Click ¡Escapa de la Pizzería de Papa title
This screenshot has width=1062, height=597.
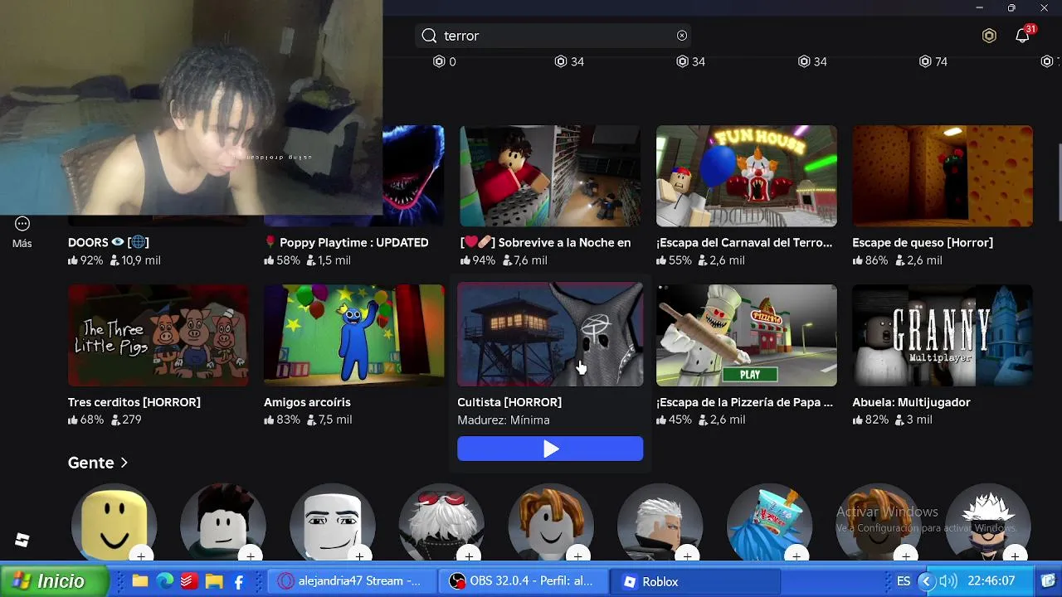tap(744, 402)
